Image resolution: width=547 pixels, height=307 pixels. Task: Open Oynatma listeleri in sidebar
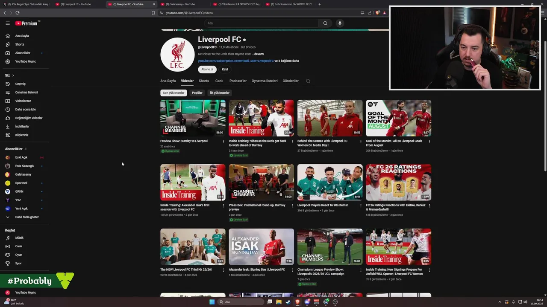coord(25,93)
